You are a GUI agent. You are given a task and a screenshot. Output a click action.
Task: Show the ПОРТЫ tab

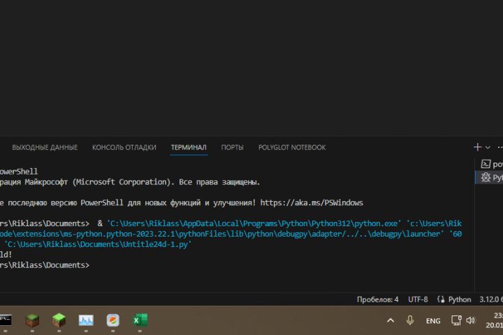tap(232, 147)
